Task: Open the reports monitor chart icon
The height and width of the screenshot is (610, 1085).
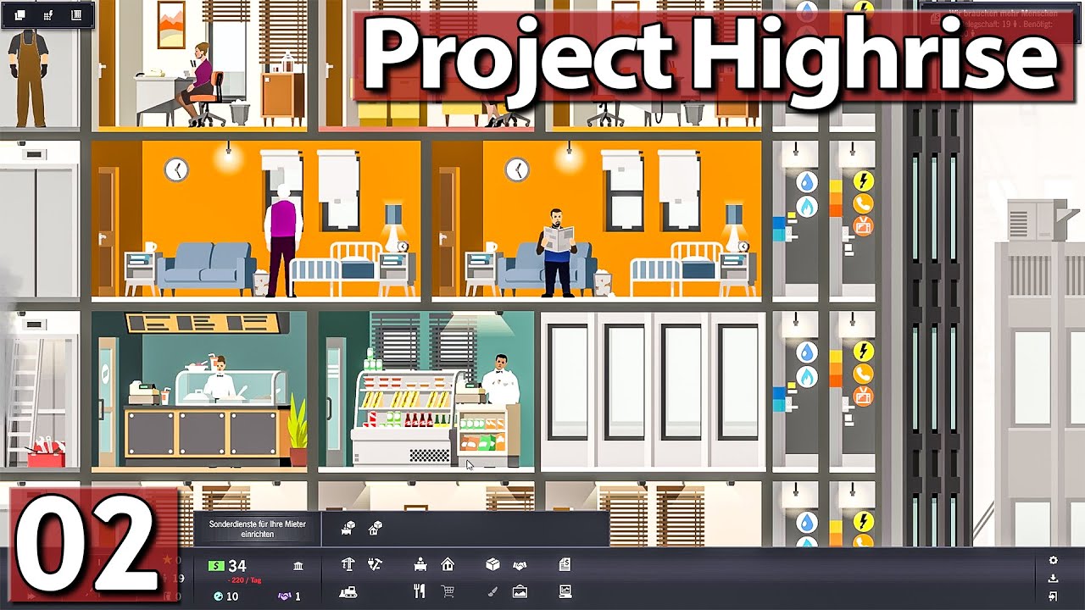Action: pos(565,592)
